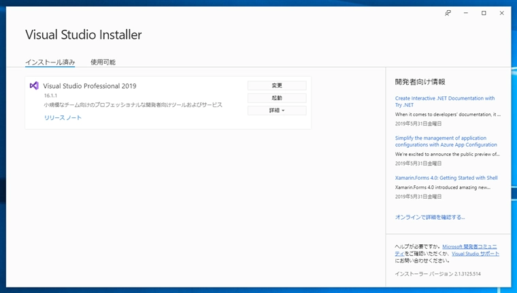This screenshot has height=293, width=517.
Task: Click the product description text 小規模なチーム向け
Action: 133,105
